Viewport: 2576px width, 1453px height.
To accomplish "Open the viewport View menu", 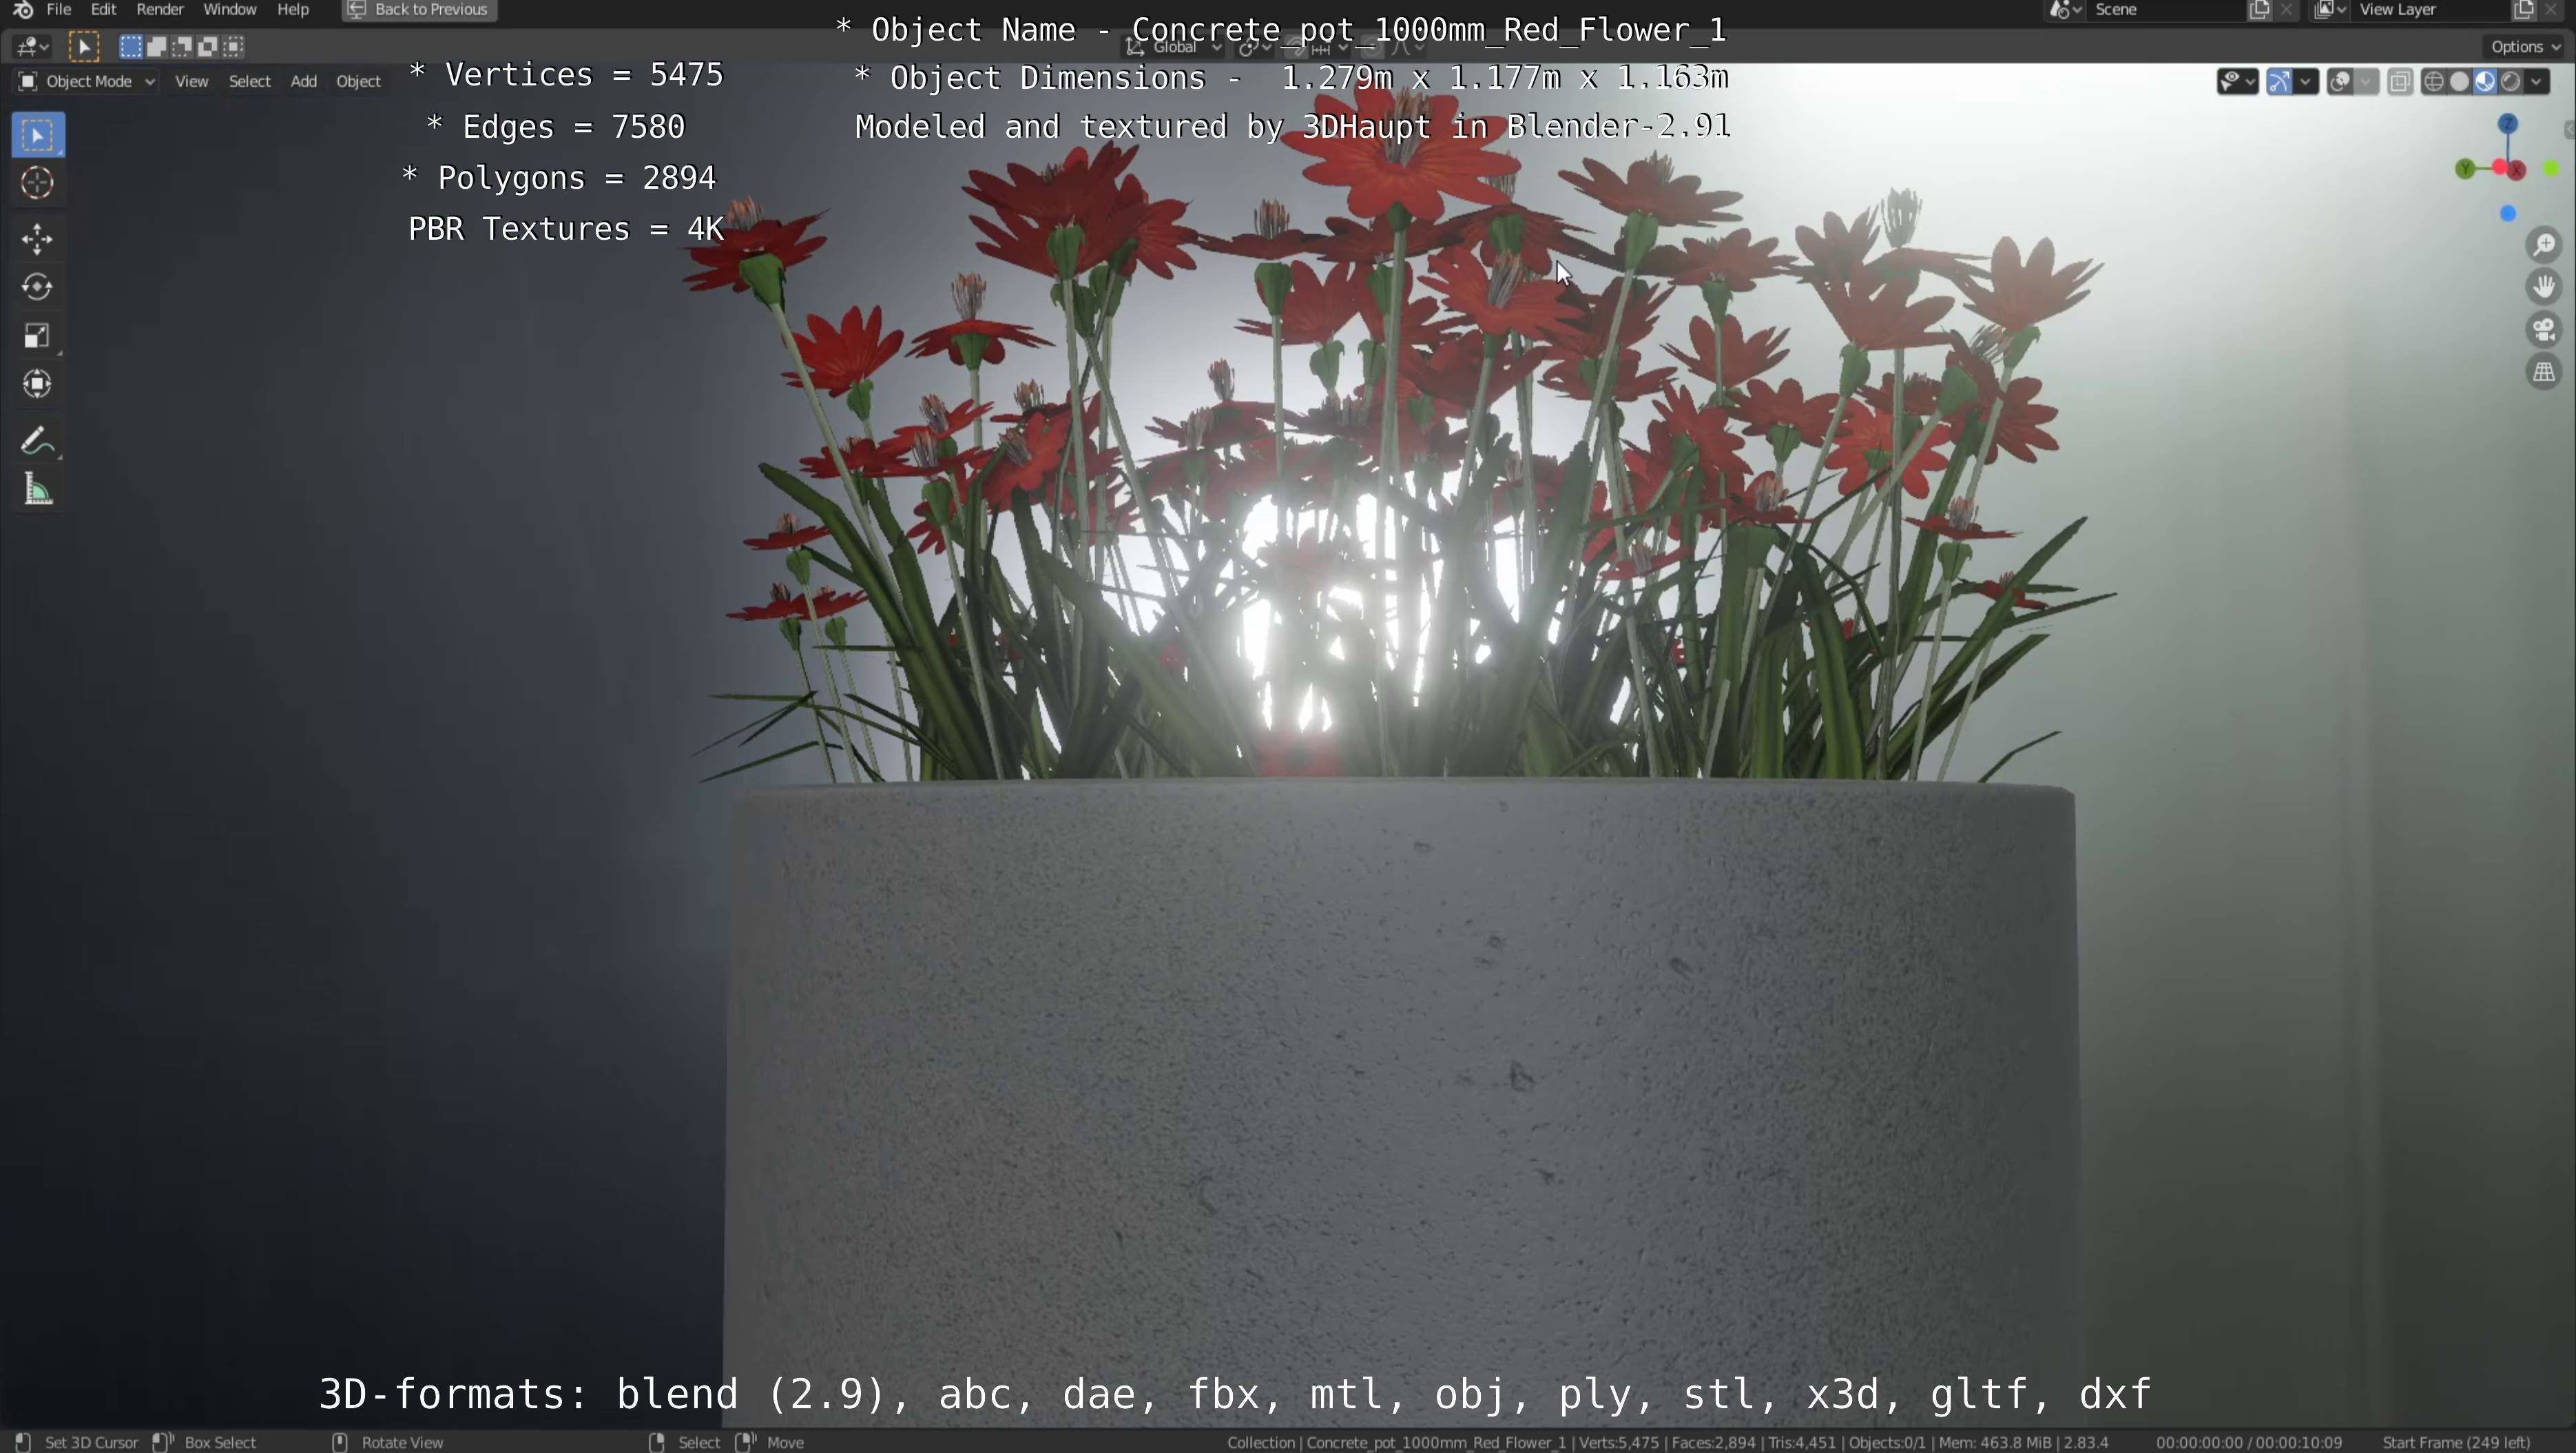I will point(191,81).
